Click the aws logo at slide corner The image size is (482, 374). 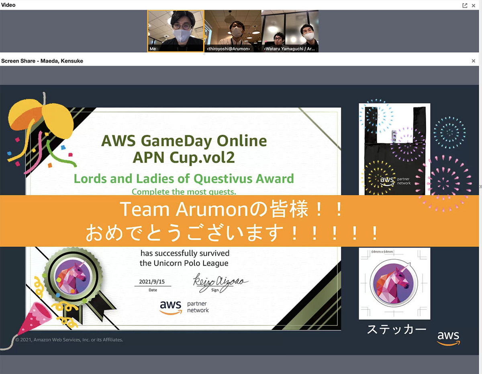click(448, 337)
